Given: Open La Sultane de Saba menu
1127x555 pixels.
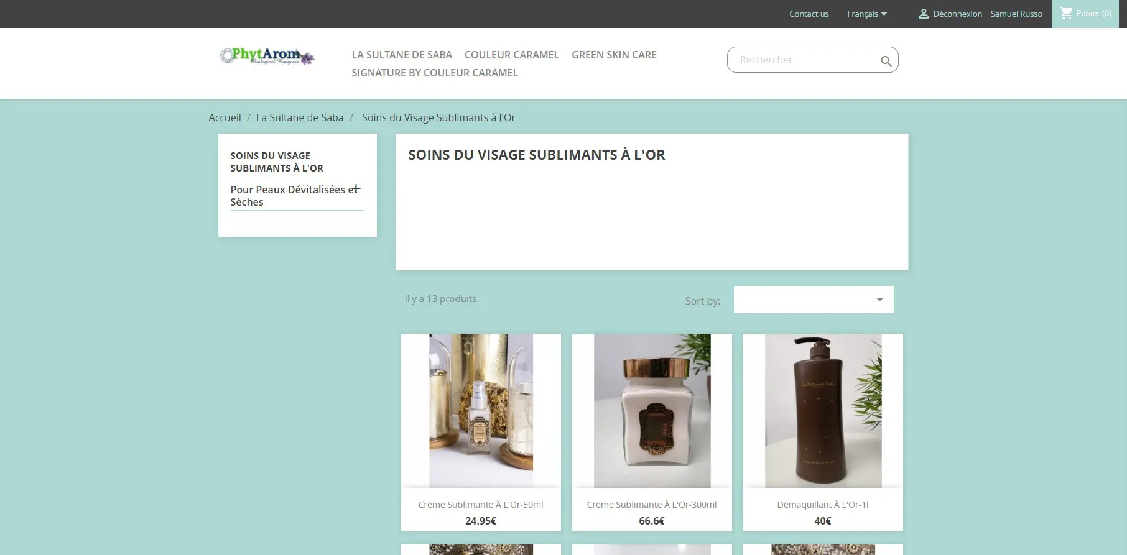Looking at the screenshot, I should [402, 55].
